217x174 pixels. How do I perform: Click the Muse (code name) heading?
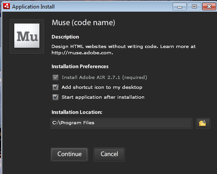[x=83, y=22]
